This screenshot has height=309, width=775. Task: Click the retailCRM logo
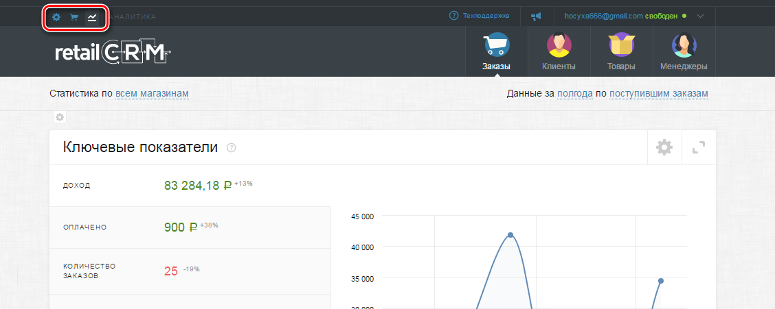113,53
